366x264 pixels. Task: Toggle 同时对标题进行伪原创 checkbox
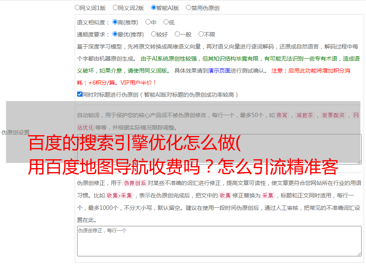(x=80, y=94)
